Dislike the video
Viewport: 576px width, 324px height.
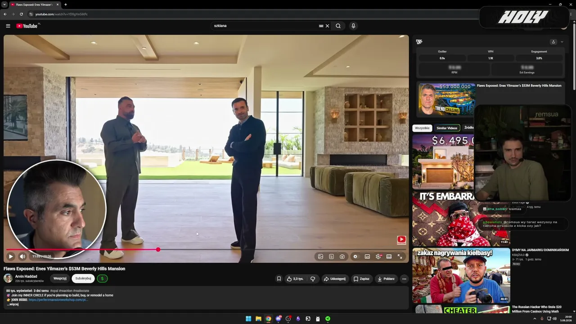(x=313, y=279)
